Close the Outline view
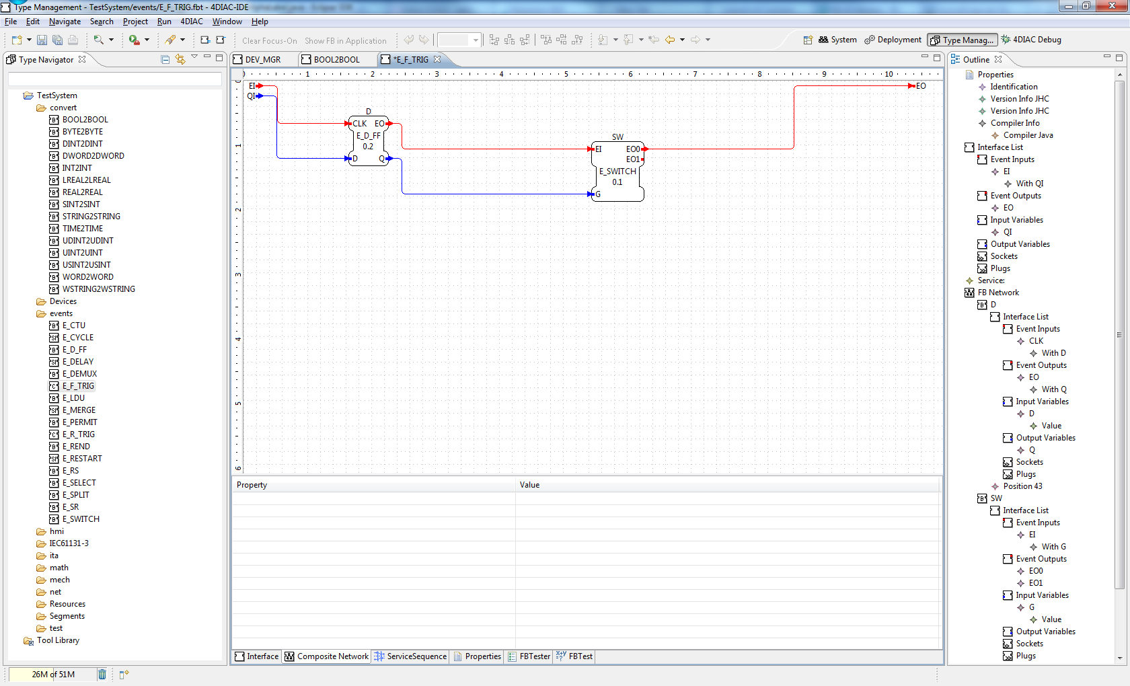Screen dimensions: 1130x686 pyautogui.click(x=998, y=59)
